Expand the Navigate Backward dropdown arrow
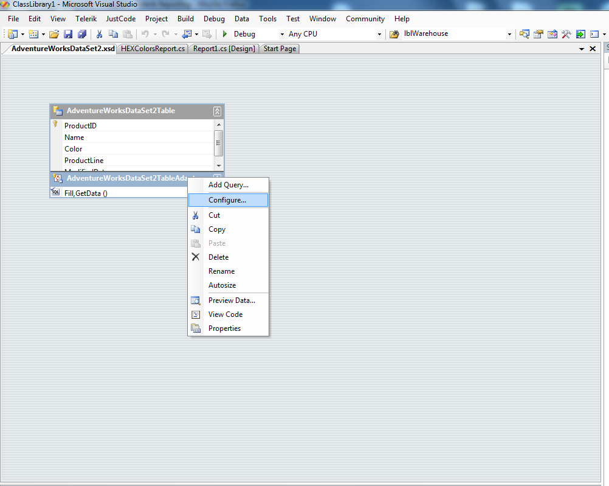 (x=196, y=34)
